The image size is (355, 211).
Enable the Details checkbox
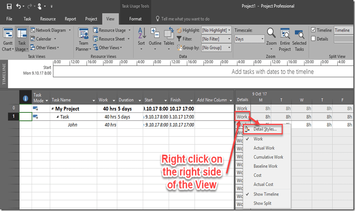(x=314, y=39)
